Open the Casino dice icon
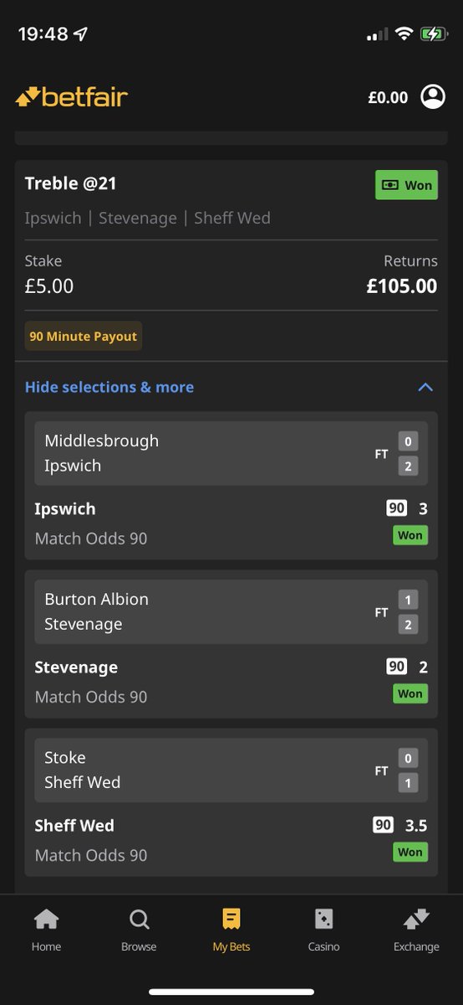Viewport: 463px width, 1005px height. tap(324, 920)
